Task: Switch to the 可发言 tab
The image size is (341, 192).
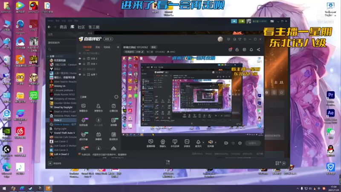Action: [107, 47]
